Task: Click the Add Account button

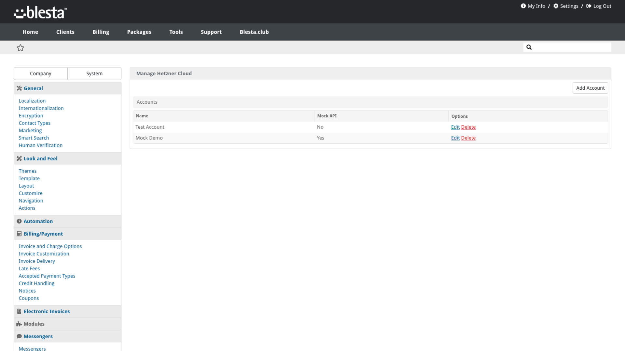Action: 590,88
